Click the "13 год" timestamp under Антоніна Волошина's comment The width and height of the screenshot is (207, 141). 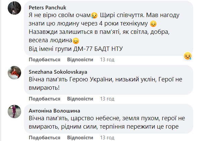point(107,138)
